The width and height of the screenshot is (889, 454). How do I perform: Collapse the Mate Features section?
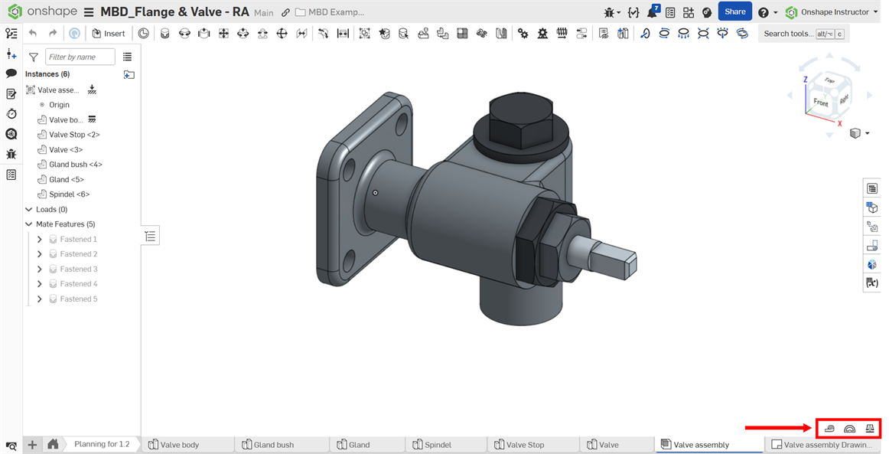pos(28,224)
